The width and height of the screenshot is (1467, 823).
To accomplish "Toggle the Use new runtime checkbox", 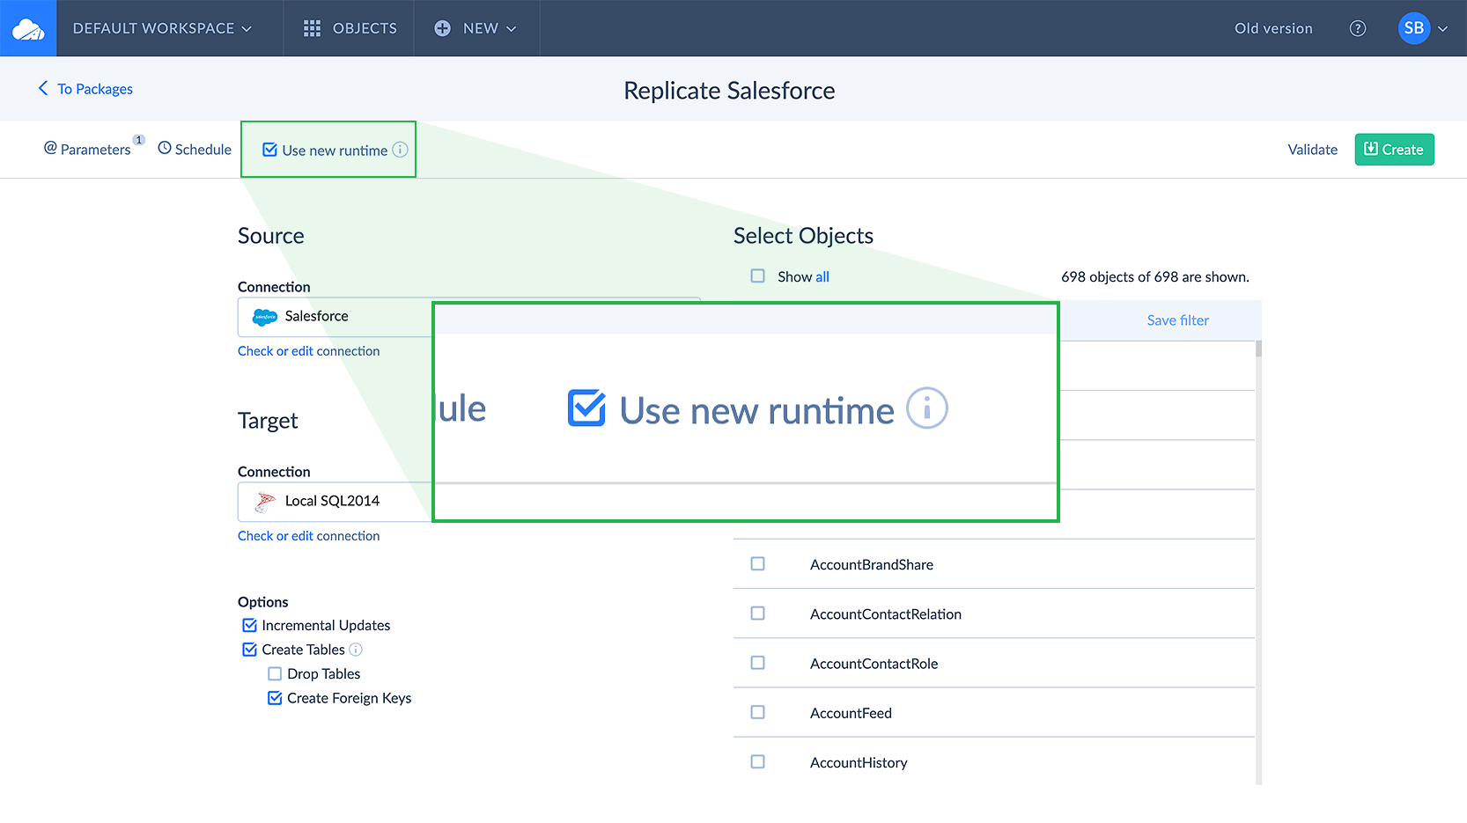I will click(270, 150).
